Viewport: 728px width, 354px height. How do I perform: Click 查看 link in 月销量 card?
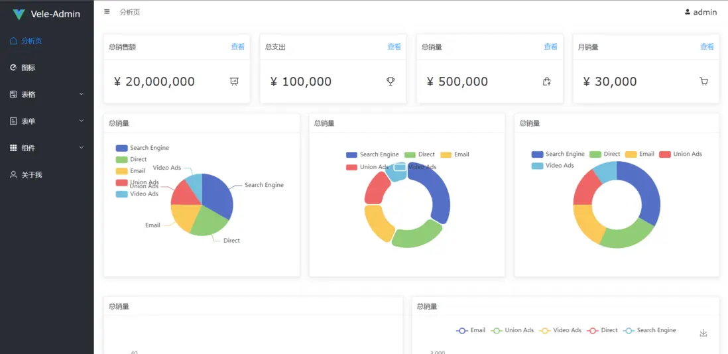point(707,46)
